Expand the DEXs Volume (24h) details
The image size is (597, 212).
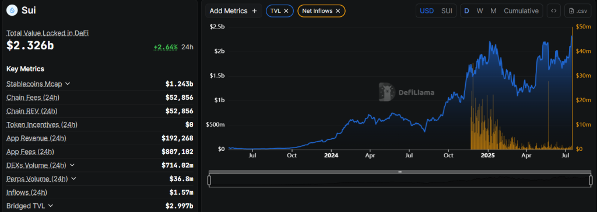pyautogui.click(x=72, y=166)
